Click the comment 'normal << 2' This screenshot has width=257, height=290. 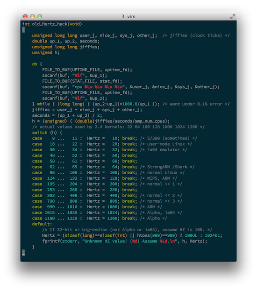[x=161, y=196]
